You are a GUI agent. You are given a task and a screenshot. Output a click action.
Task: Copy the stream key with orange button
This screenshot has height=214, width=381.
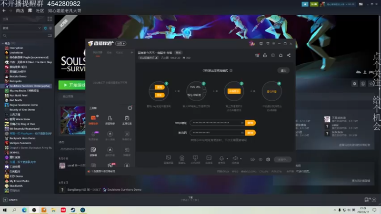[x=250, y=133]
